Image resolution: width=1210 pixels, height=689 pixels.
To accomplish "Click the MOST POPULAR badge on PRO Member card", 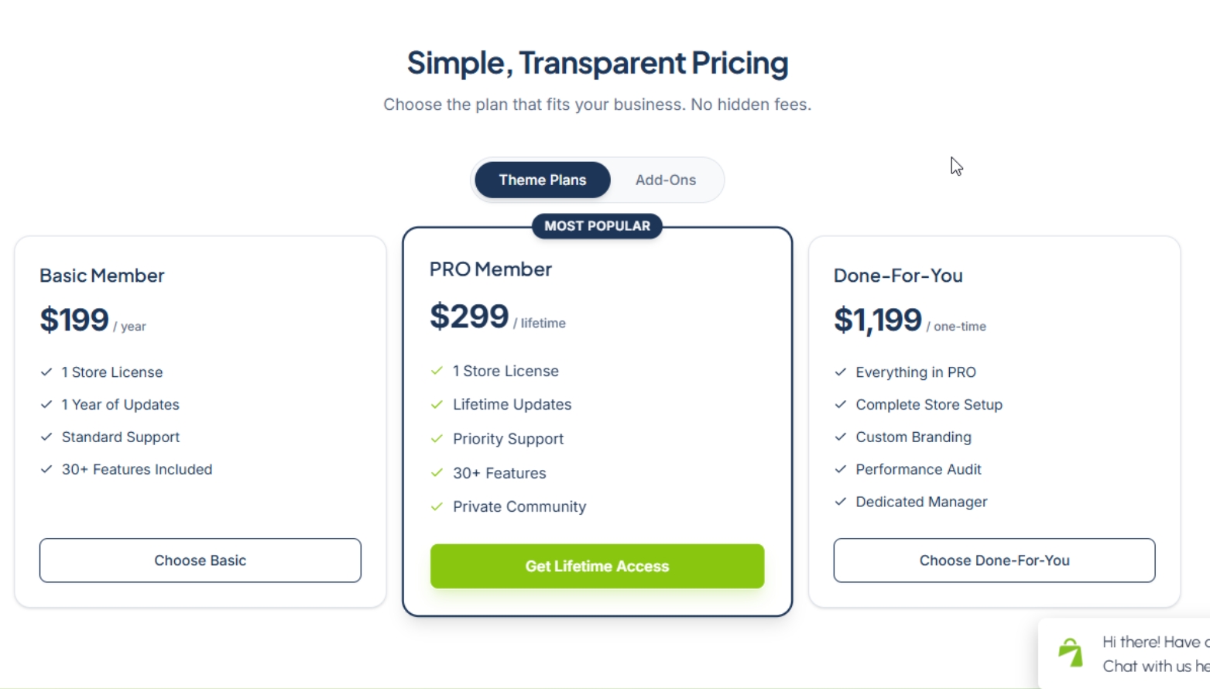I will (x=597, y=226).
